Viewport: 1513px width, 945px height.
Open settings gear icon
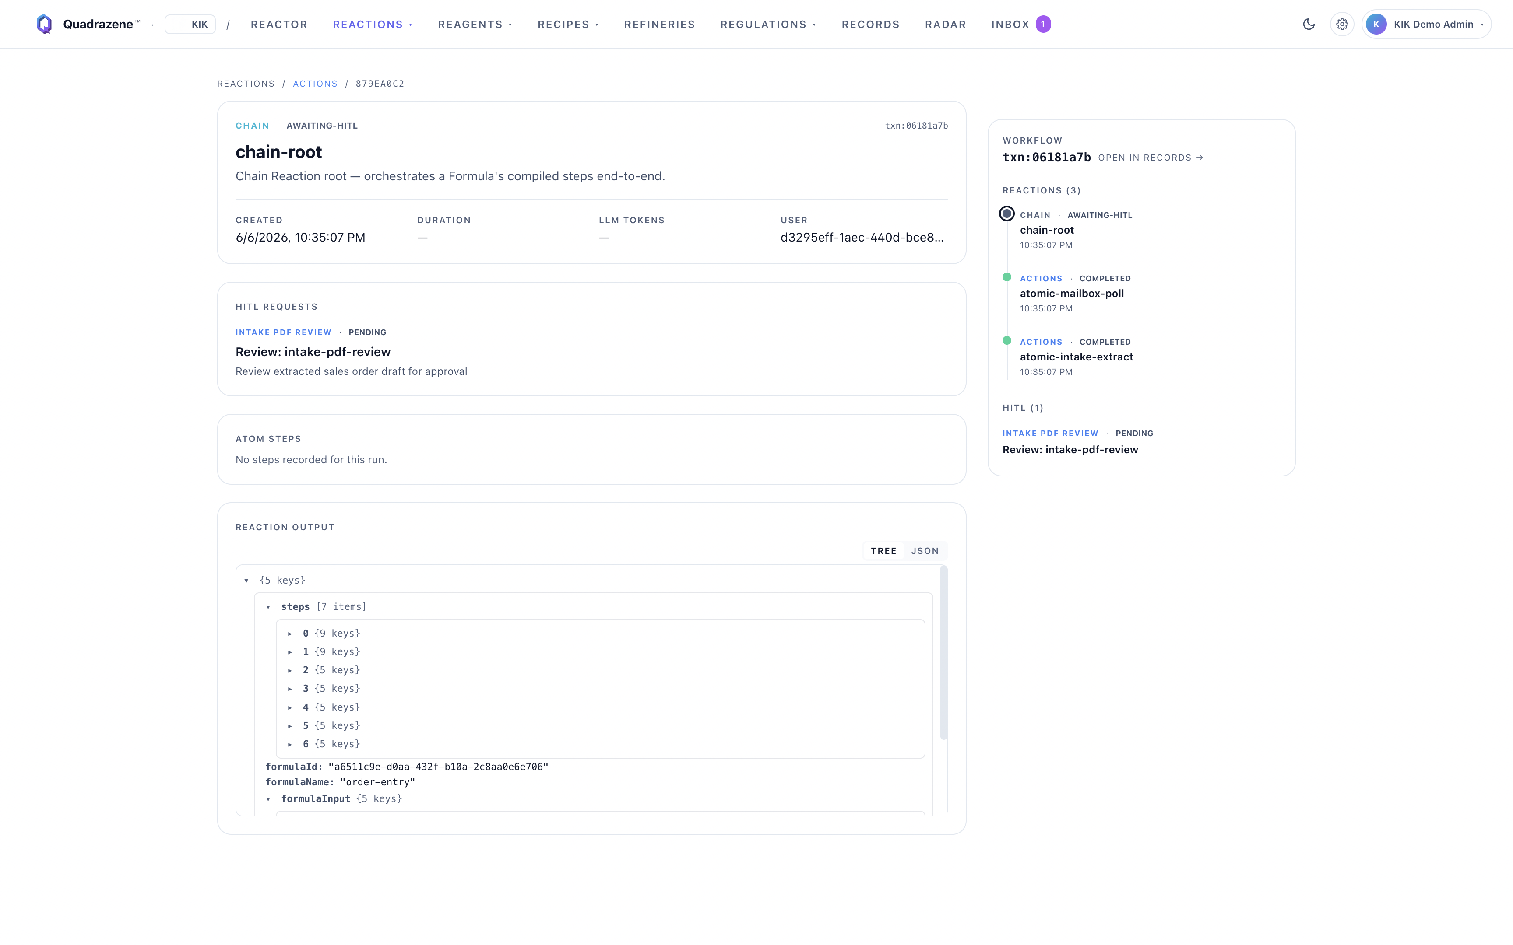(x=1342, y=24)
